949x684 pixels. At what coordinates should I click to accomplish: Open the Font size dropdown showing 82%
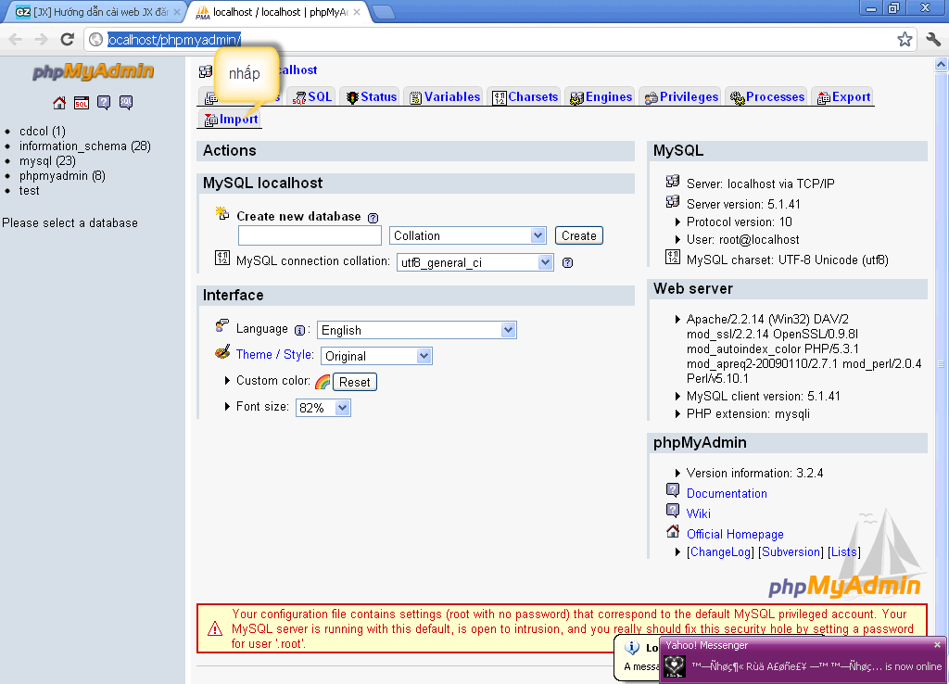click(323, 408)
